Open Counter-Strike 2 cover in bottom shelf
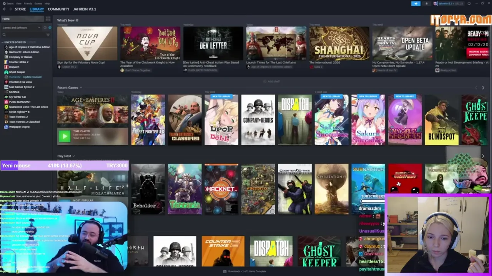492x276 pixels. (223, 251)
